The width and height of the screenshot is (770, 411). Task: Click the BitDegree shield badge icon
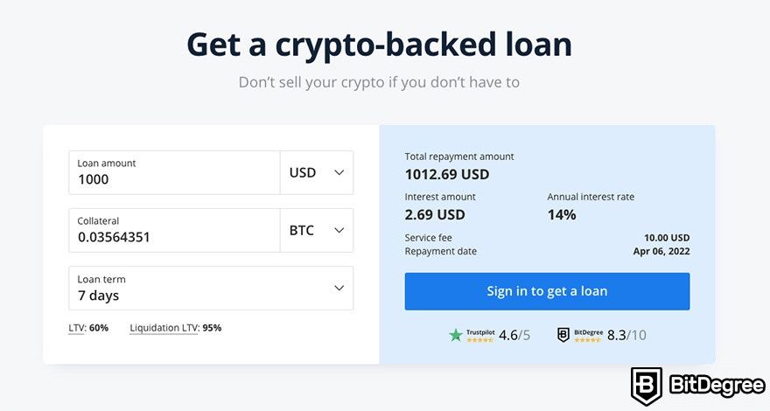(x=563, y=335)
